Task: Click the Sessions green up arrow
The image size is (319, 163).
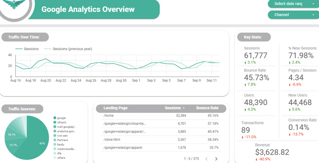Action: tap(245, 62)
